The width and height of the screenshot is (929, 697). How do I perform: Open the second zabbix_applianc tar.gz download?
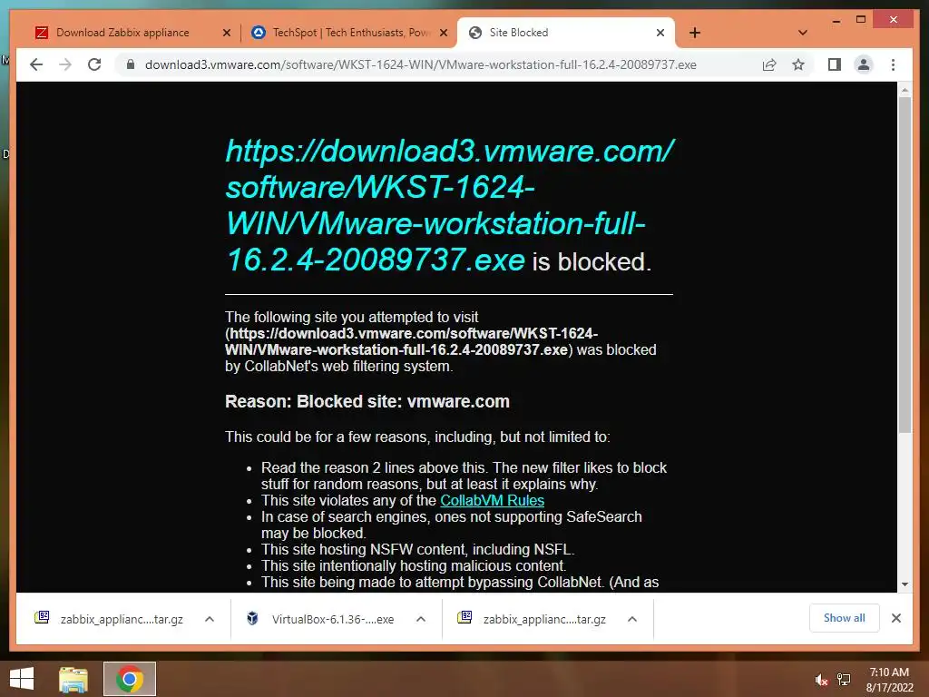point(544,619)
